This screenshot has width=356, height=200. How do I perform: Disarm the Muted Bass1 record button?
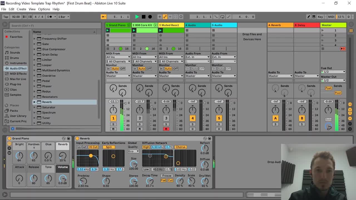coord(166,129)
